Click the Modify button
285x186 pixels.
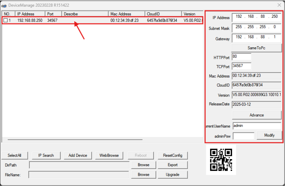pyautogui.click(x=269, y=135)
